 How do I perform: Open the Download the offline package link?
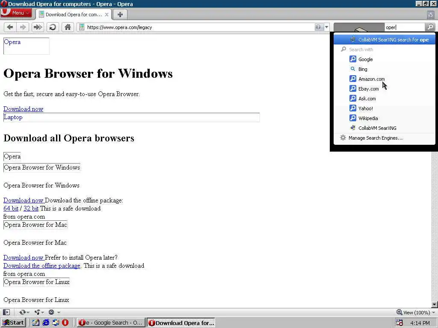(x=42, y=266)
